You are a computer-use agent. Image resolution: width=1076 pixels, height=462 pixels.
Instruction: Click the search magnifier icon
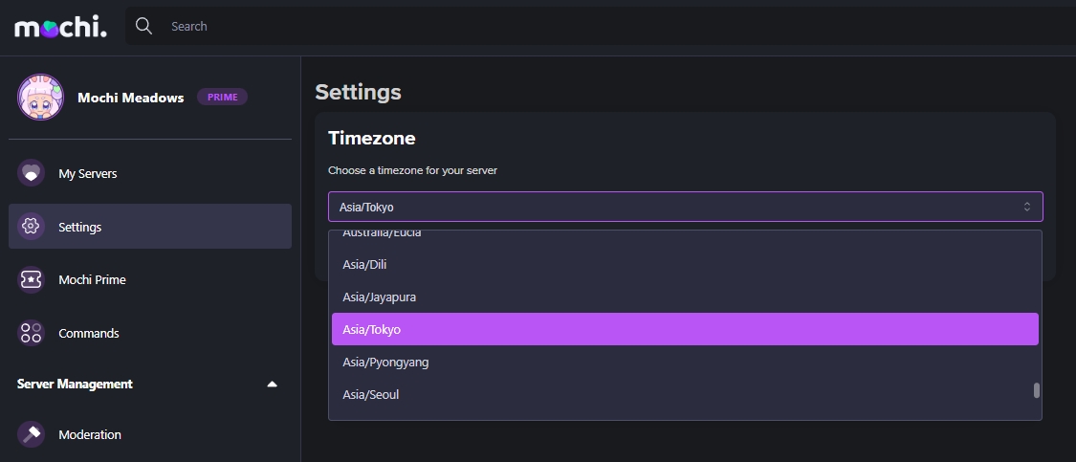pos(144,26)
